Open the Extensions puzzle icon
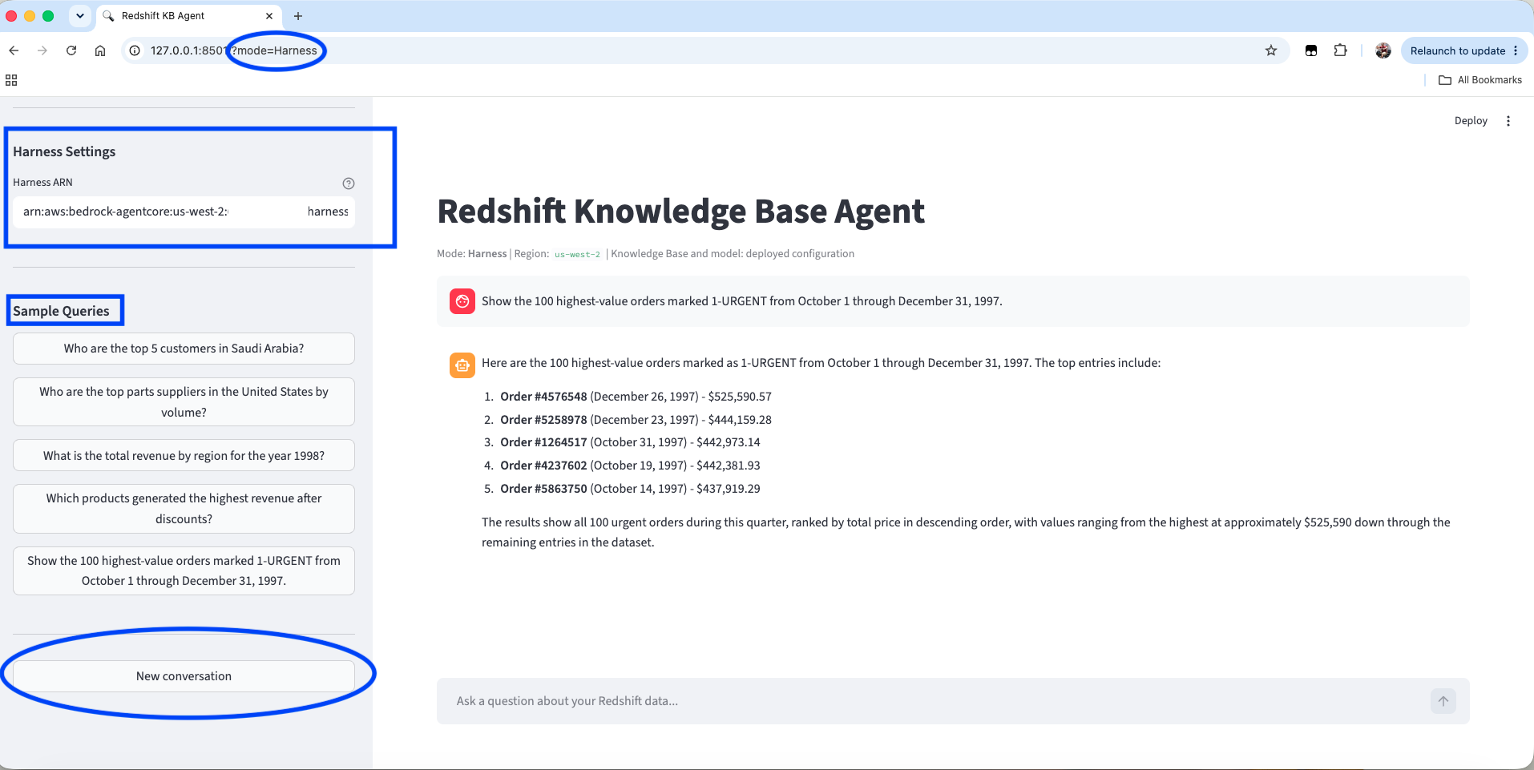The image size is (1534, 770). [x=1340, y=50]
